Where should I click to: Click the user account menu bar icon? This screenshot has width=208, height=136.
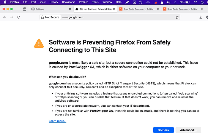point(202,2)
